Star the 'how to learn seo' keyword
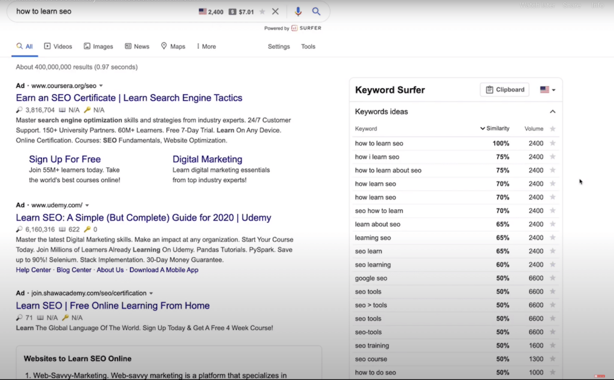Screen dimensions: 614x380 (x=552, y=143)
